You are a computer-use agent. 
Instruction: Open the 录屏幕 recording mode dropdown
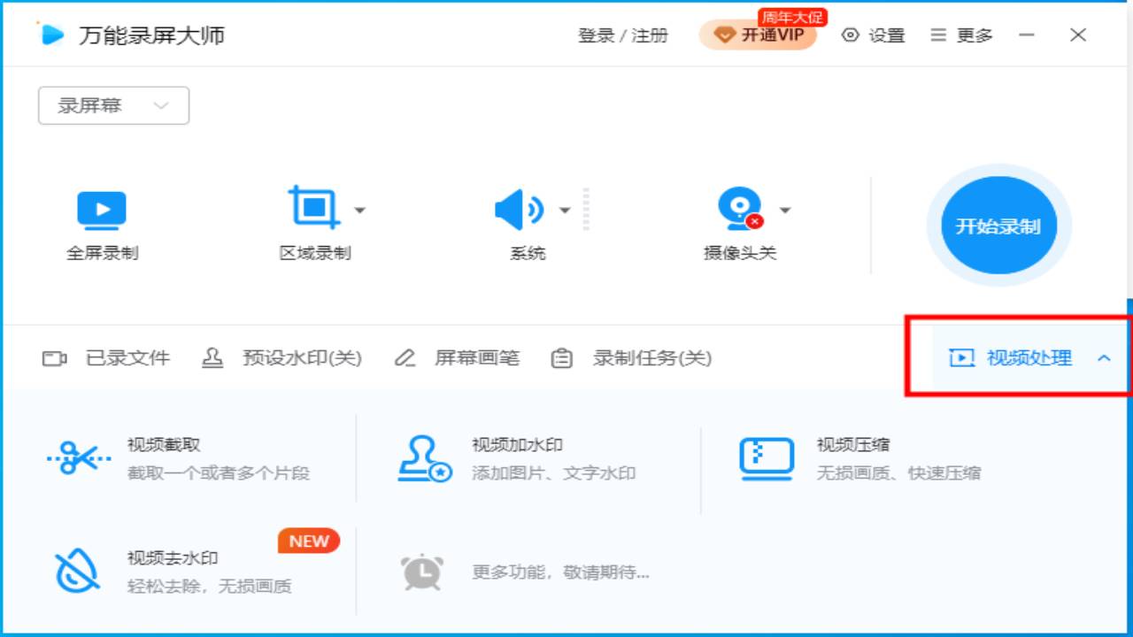pyautogui.click(x=113, y=105)
